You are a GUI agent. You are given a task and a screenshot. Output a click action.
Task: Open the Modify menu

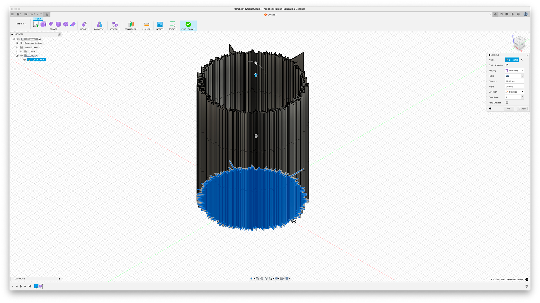[x=84, y=29]
